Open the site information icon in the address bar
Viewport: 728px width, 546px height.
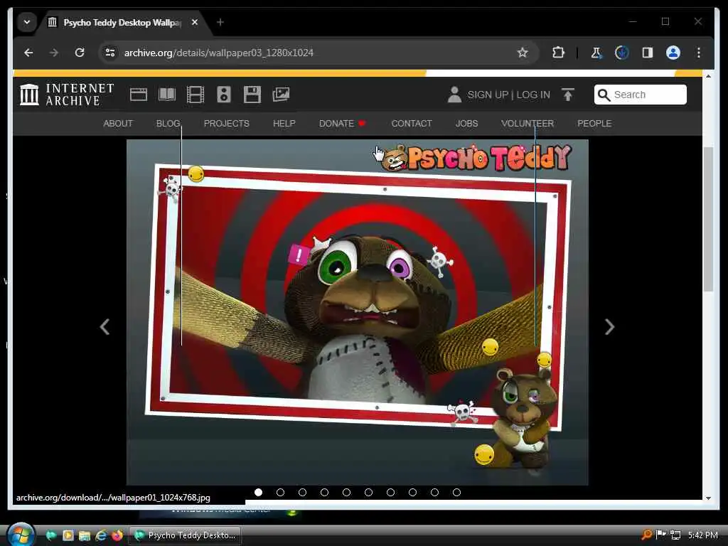click(x=110, y=53)
